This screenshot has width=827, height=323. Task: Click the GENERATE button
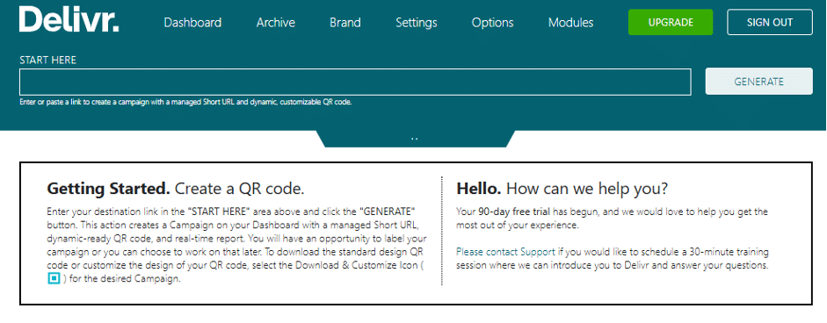point(759,81)
